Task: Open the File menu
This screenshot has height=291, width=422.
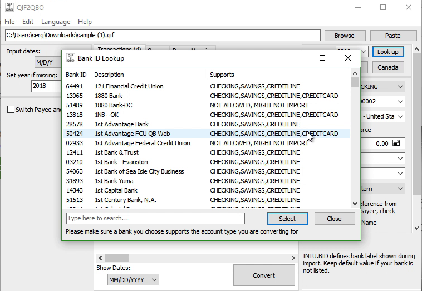Action: click(9, 22)
